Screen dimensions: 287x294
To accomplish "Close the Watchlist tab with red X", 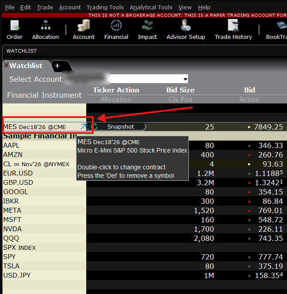I will (6, 65).
